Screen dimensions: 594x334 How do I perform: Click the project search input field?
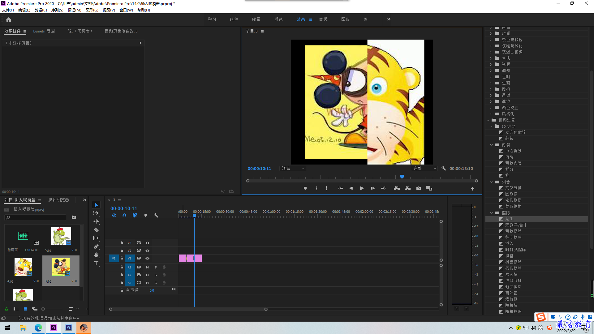tap(36, 218)
